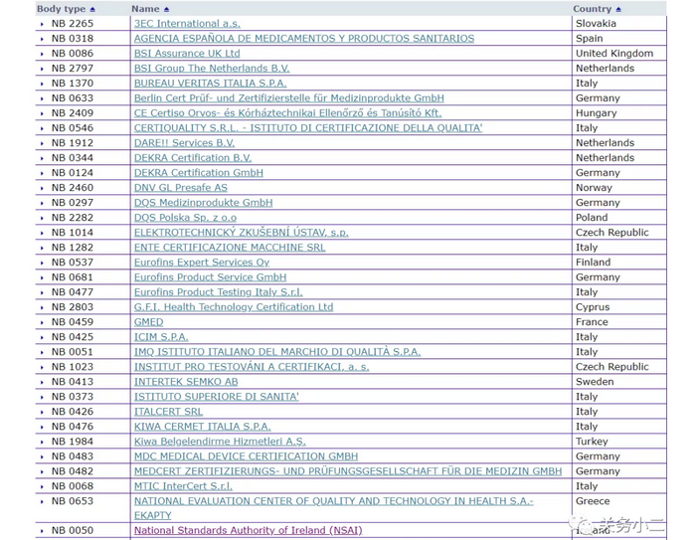Click the Cyprus country cell

point(618,307)
